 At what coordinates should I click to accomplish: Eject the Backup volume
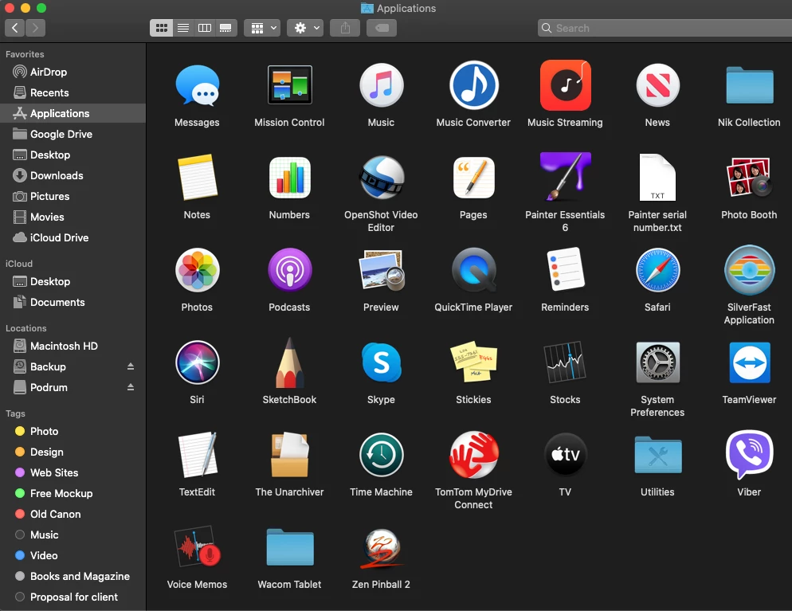point(131,366)
